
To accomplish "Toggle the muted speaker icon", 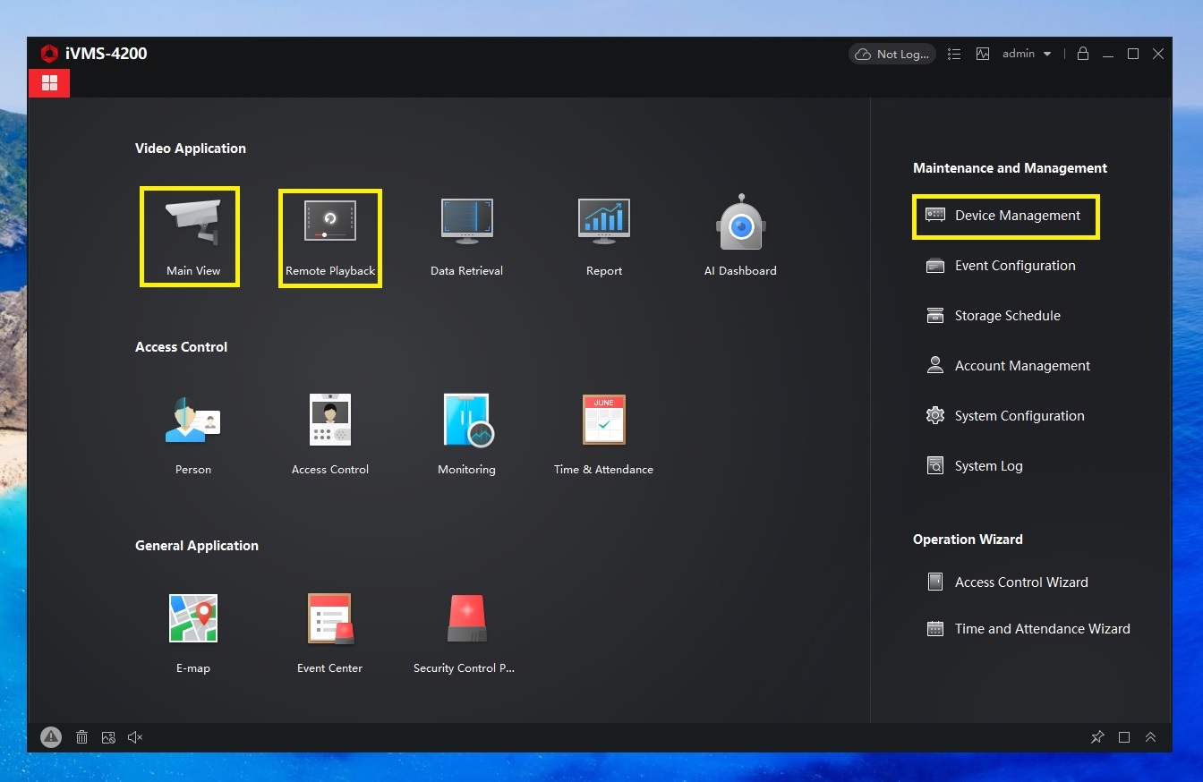I will 135,737.
